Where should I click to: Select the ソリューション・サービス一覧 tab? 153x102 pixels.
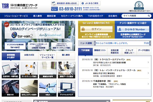[47, 56]
